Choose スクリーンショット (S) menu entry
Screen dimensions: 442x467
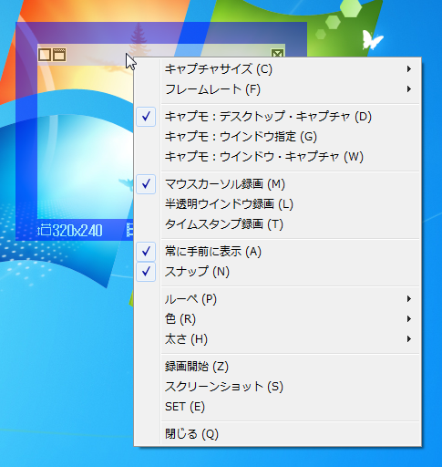[277, 387]
